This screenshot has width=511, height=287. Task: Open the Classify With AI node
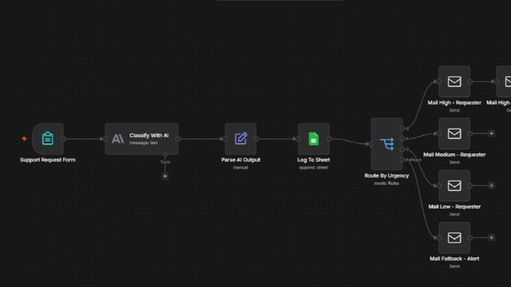pyautogui.click(x=141, y=138)
